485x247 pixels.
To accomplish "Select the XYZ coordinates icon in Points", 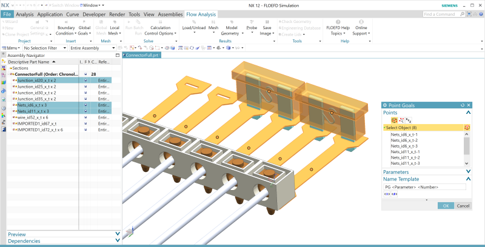I will (409, 120).
